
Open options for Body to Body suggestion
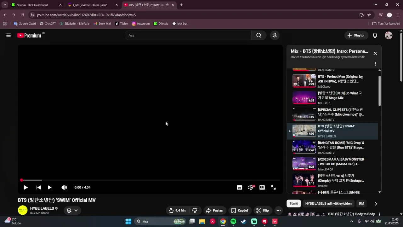(379, 214)
